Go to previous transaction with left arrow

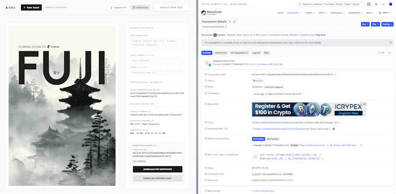tap(230, 22)
